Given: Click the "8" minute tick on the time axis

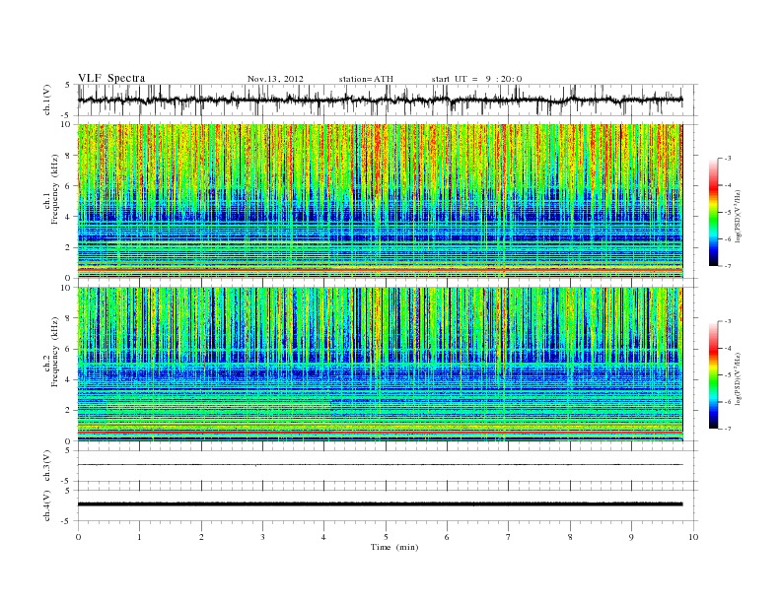Looking at the screenshot, I should [570, 537].
